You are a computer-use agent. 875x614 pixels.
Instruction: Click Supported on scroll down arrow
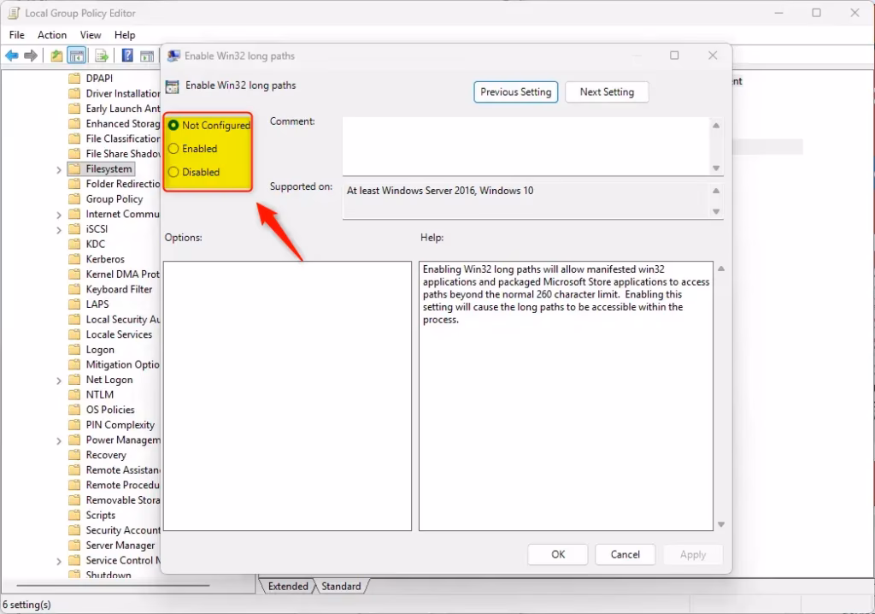point(716,211)
